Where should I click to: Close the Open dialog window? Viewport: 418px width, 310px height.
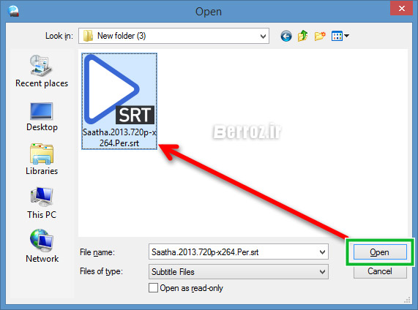401,8
